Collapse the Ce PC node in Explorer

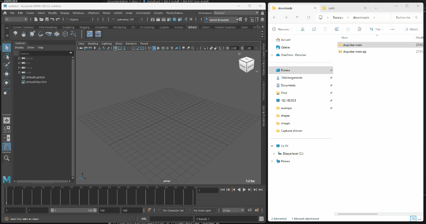point(272,146)
